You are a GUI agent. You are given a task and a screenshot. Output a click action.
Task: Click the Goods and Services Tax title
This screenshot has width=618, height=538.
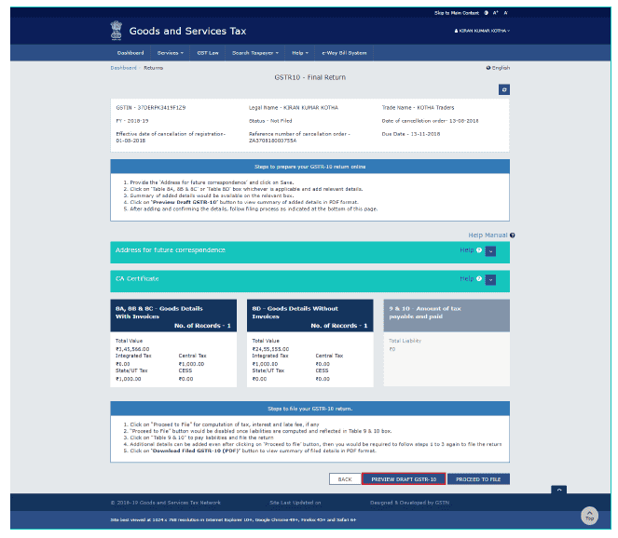(187, 31)
